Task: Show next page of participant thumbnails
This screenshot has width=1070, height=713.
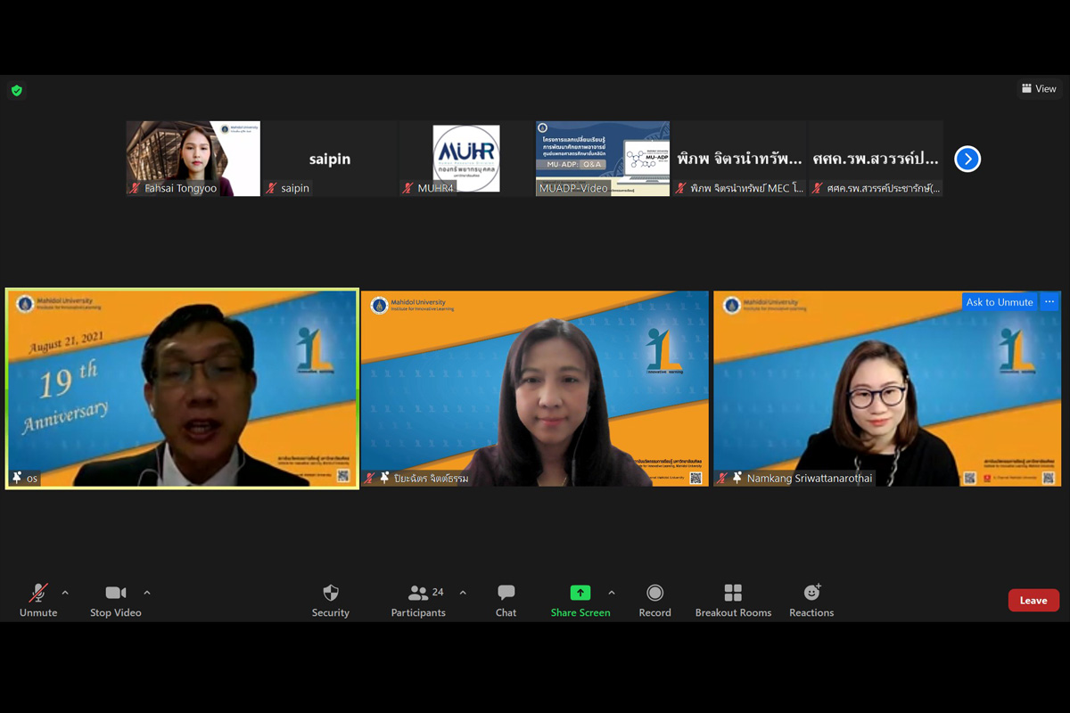Action: click(x=967, y=159)
